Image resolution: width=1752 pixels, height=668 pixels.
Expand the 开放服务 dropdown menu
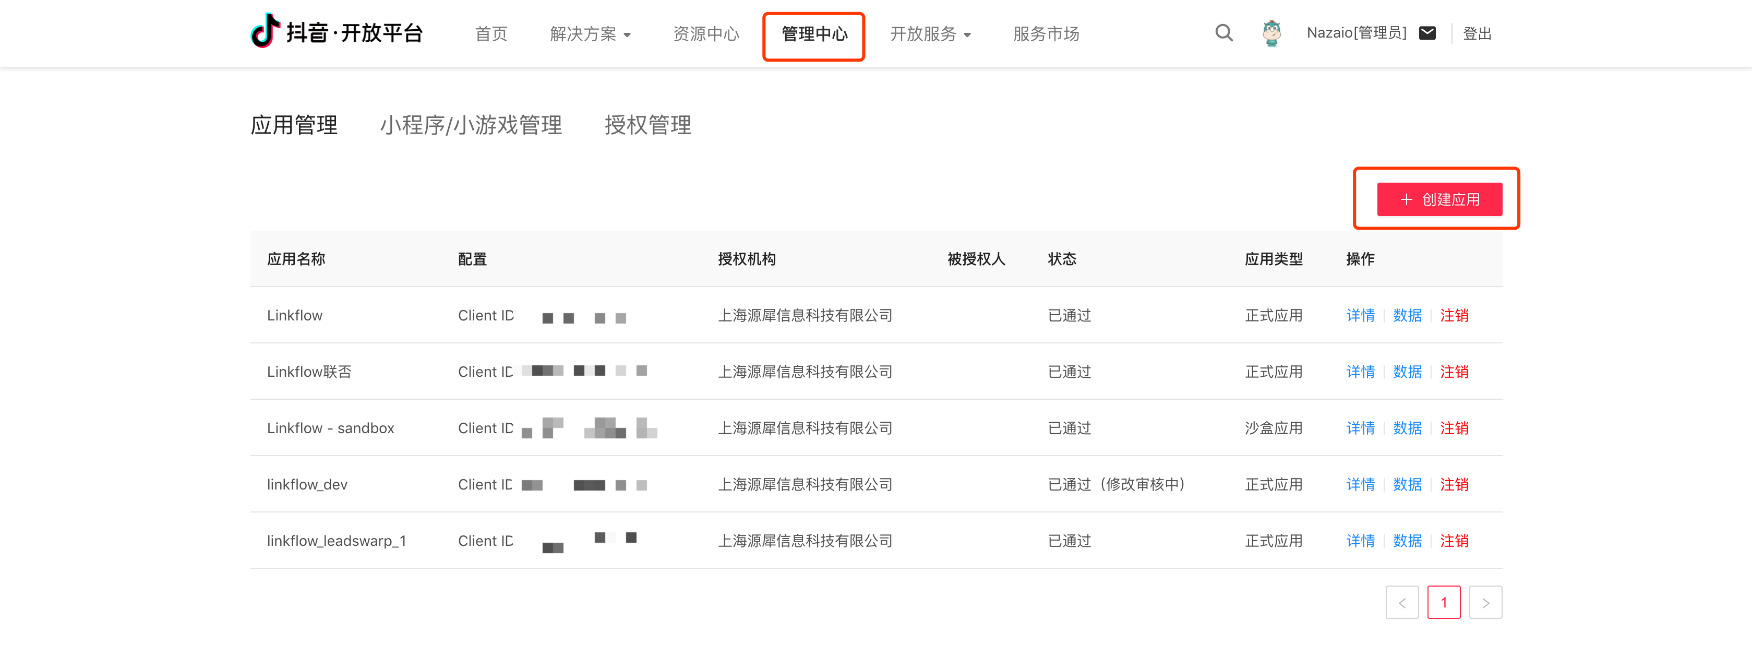pos(930,34)
